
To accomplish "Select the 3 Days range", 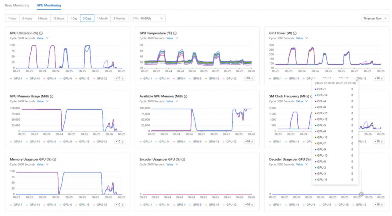I will click(87, 18).
